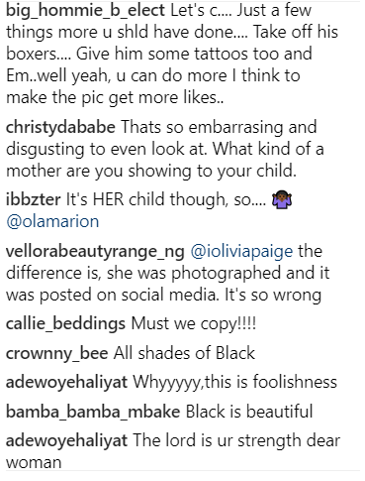Image resolution: width=365 pixels, height=481 pixels.
Task: Visit crownny_bee's profile
Action: [x=57, y=353]
